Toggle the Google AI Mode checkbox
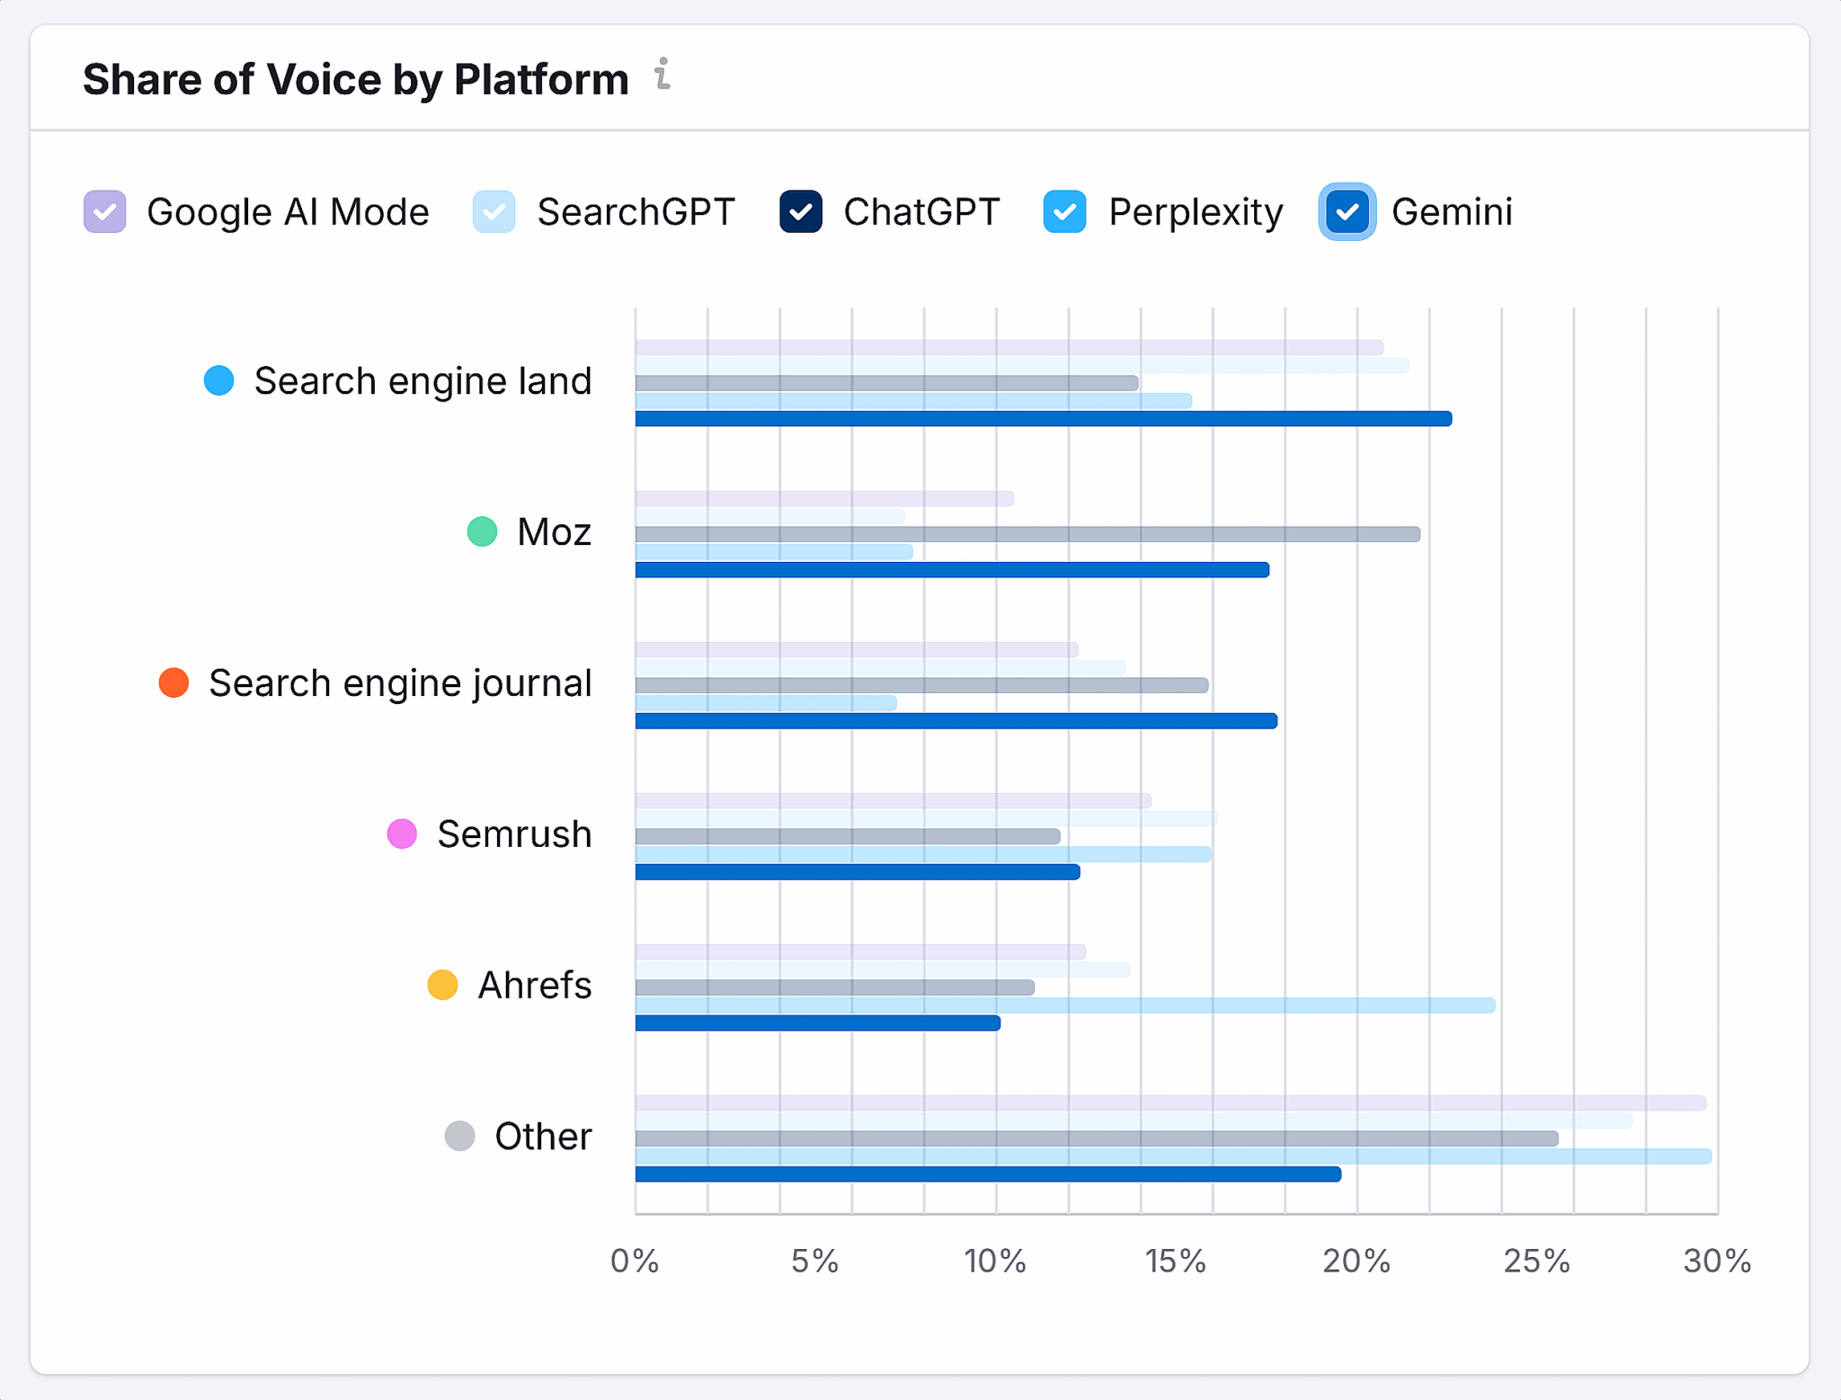This screenshot has height=1400, width=1841. click(x=105, y=212)
